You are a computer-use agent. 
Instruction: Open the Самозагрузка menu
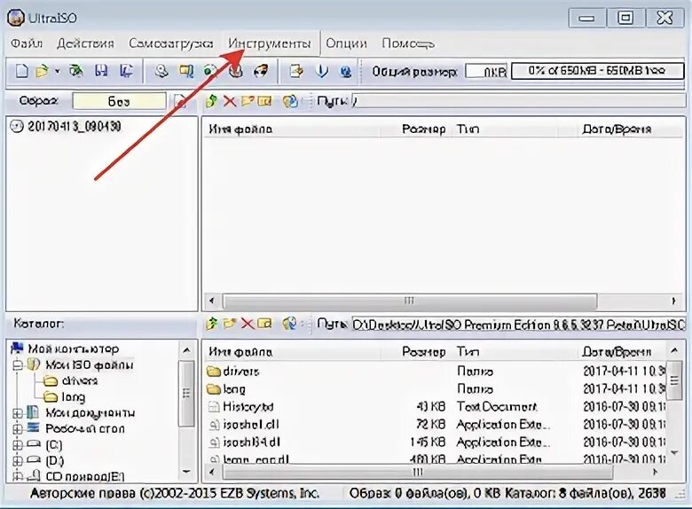171,43
